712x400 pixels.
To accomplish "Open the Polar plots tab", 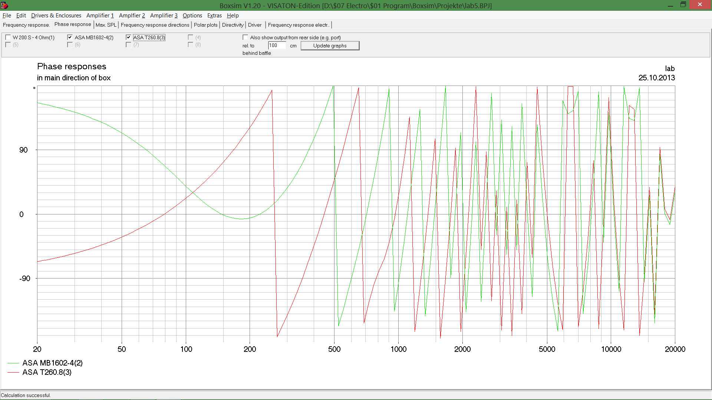I will click(x=205, y=25).
